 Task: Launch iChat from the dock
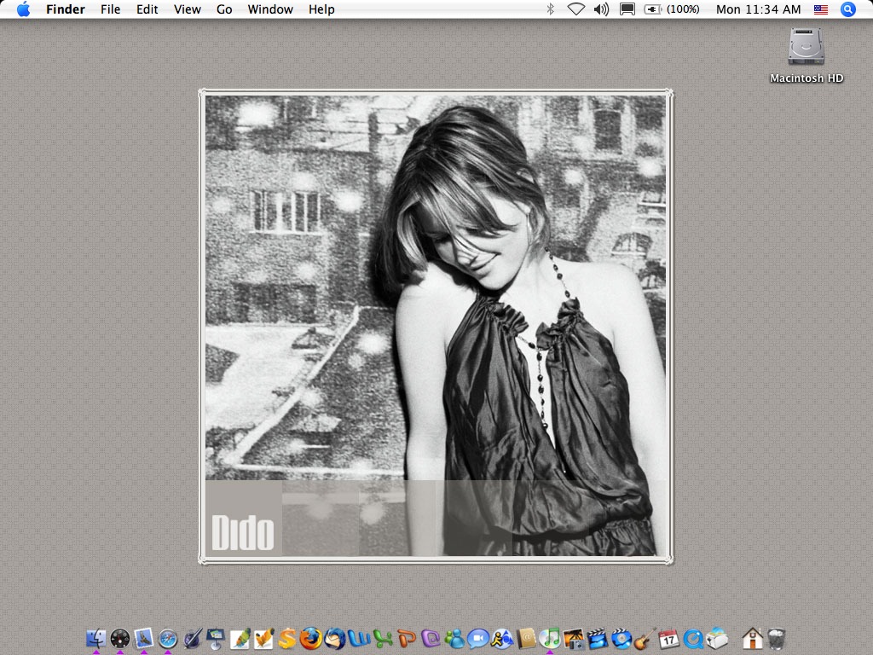(x=478, y=638)
